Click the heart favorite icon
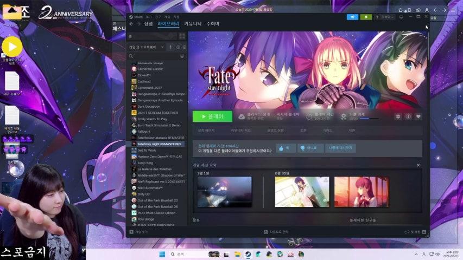463x260 pixels. pyautogui.click(x=418, y=116)
